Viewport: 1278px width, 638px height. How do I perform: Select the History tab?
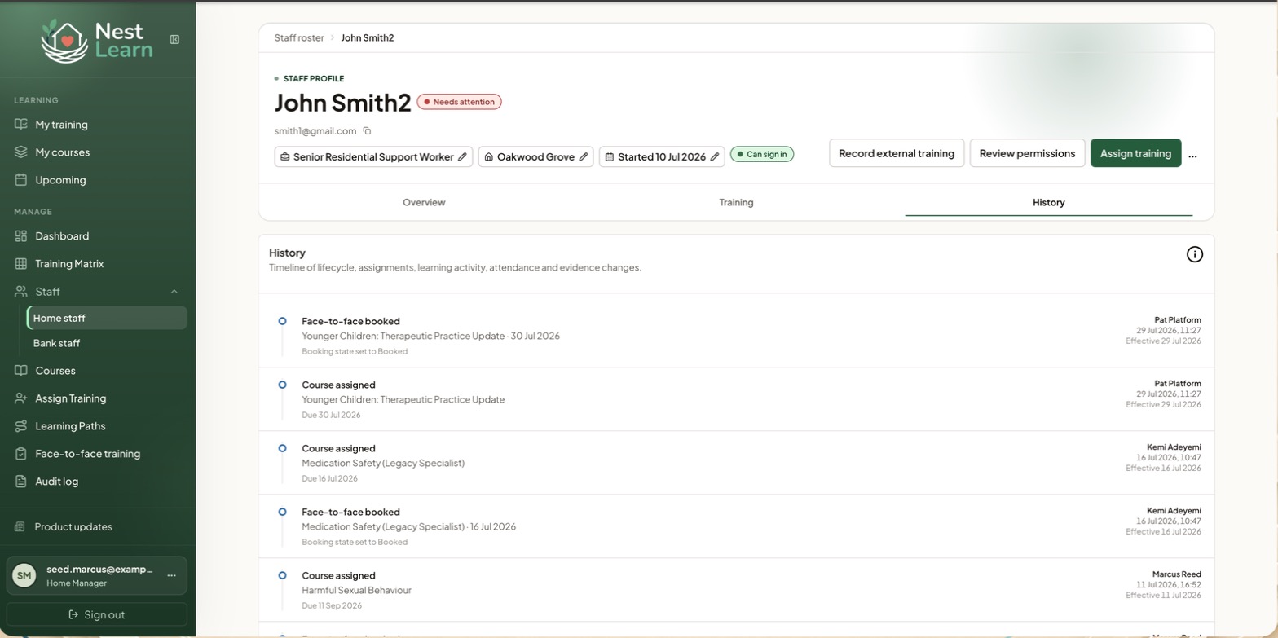coord(1048,202)
